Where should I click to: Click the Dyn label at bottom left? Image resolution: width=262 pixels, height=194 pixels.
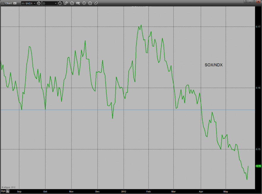pyautogui.click(x=3, y=191)
